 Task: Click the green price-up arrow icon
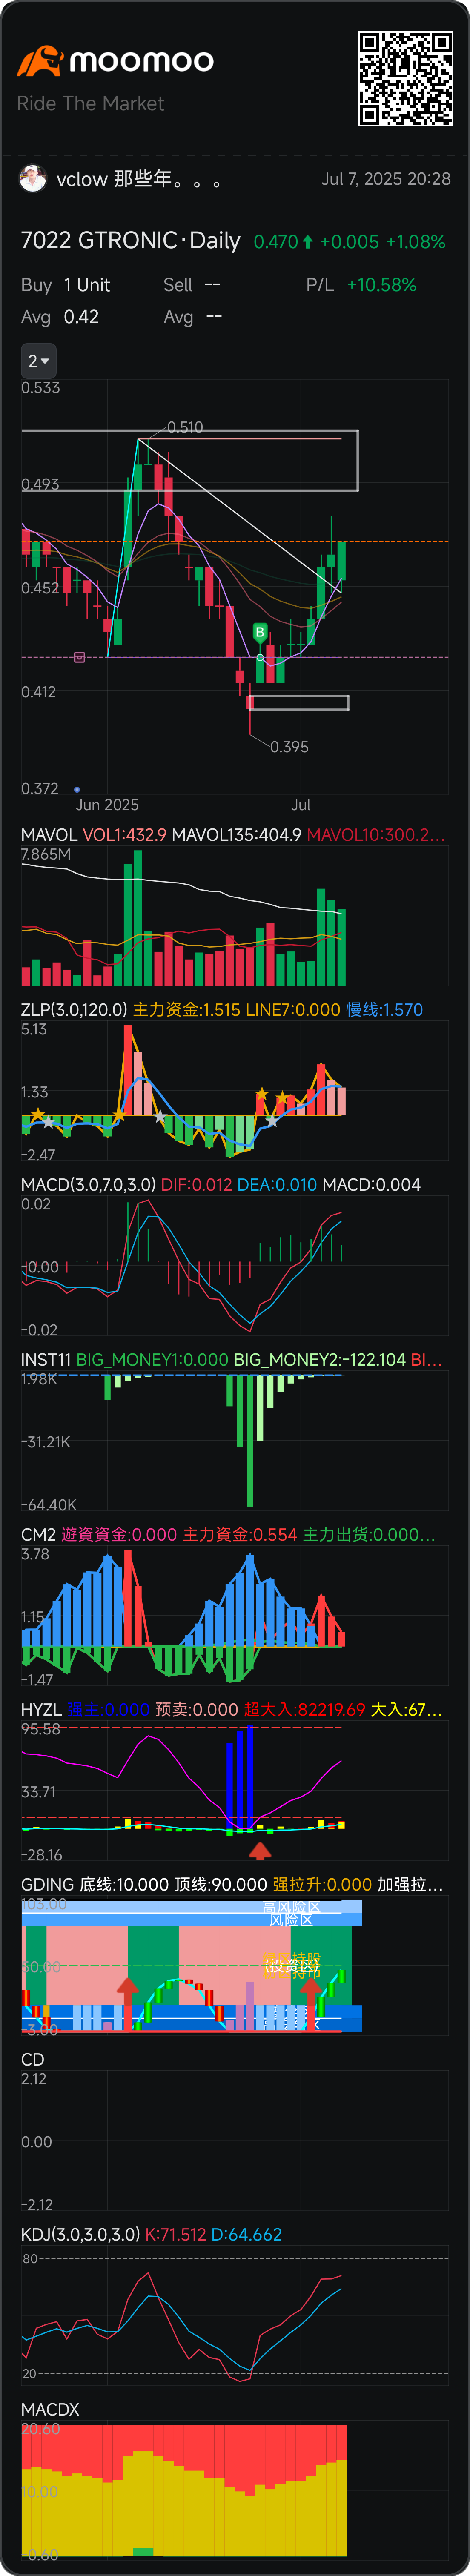point(308,242)
